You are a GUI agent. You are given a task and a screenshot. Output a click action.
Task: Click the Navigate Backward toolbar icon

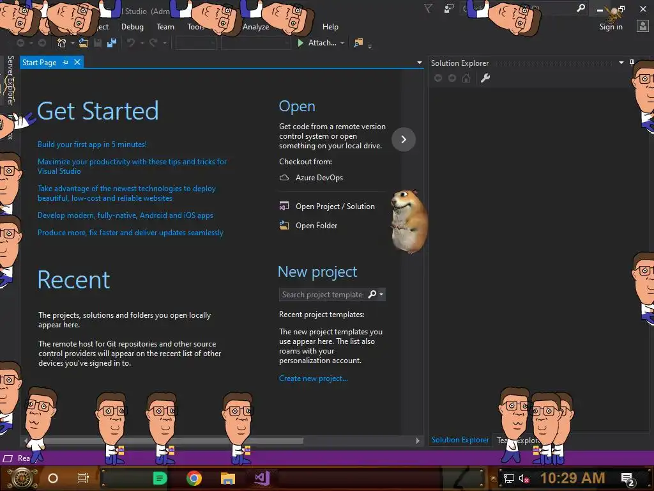[x=20, y=43]
